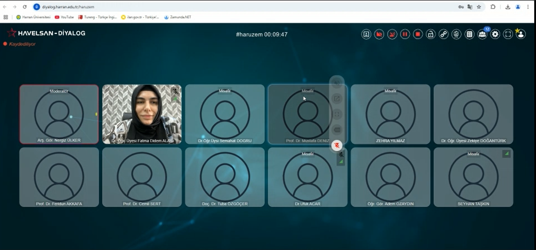Open the settings gear in meeting toolbar
Image resolution: width=536 pixels, height=250 pixels.
pyautogui.click(x=495, y=34)
